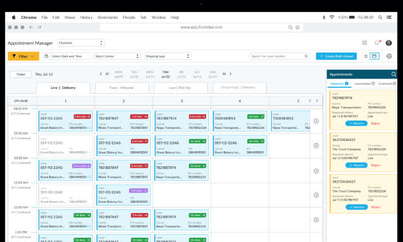403x242 pixels.
Task: Select the Live | Delivery tab
Action: pos(63,88)
